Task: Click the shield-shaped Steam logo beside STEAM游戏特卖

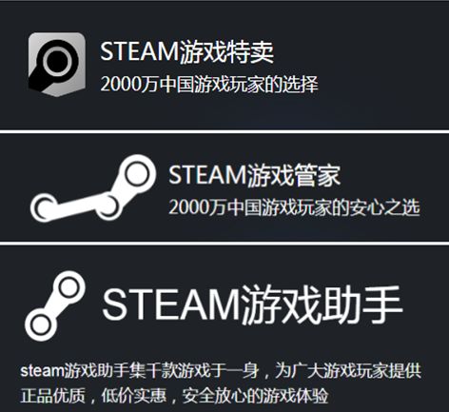Action: pos(57,65)
